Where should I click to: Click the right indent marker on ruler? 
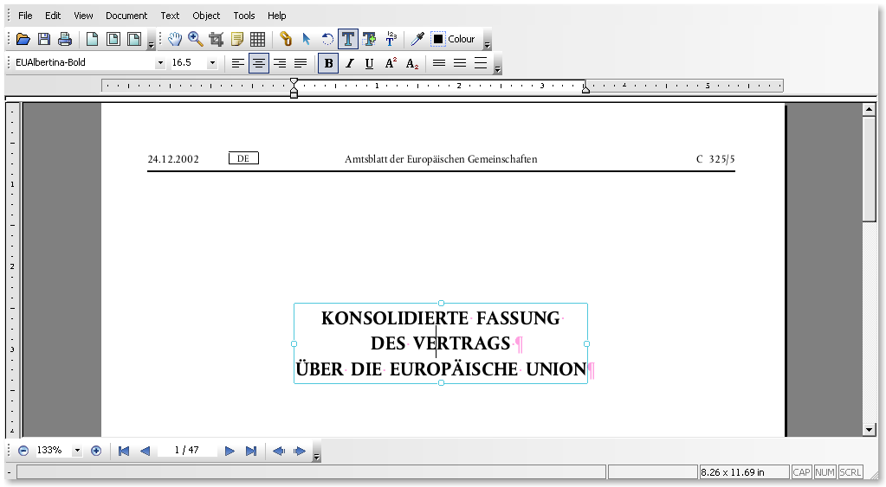click(x=586, y=88)
